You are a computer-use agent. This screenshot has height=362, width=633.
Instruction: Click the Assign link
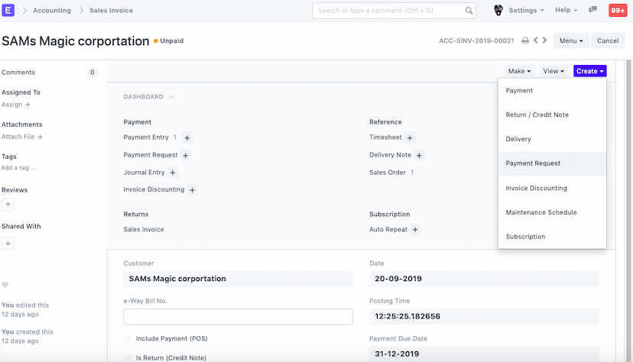[11, 105]
